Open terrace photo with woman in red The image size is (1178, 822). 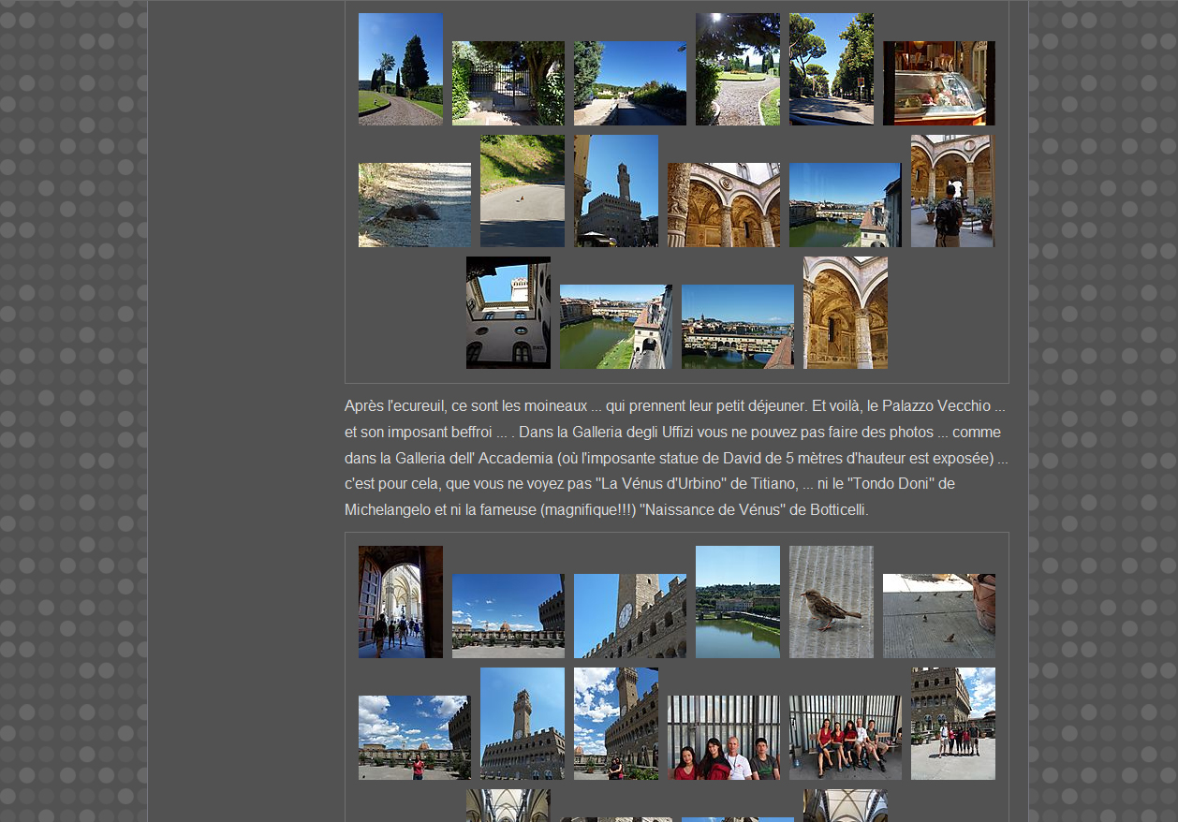tap(414, 738)
